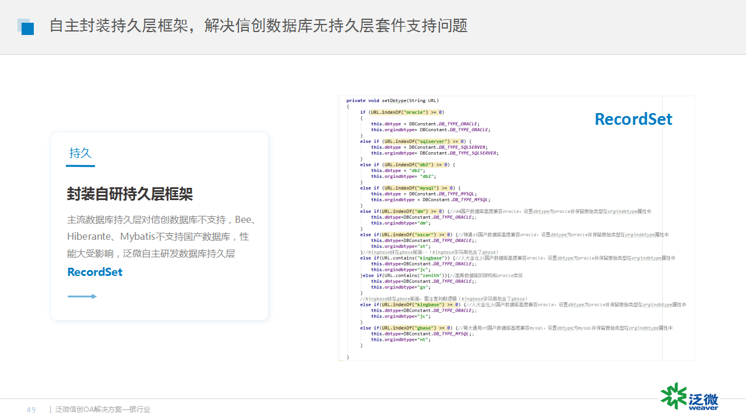Click the URL.indexOf("oscar") condition

tap(417, 235)
